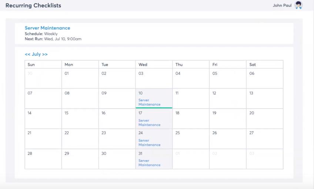314x189 pixels.
Task: Select calendar day 29
Action: tap(80, 159)
